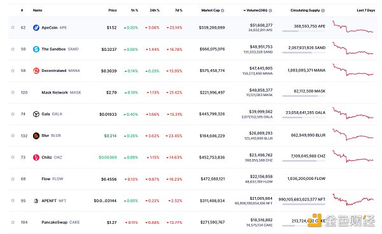The height and width of the screenshot is (234, 382).
Task: Open the Decentraland logo icon
Action: coord(36,71)
